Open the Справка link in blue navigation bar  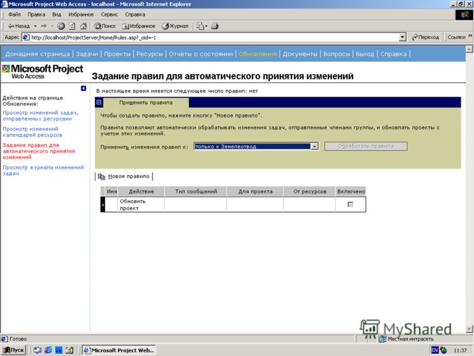coord(393,54)
